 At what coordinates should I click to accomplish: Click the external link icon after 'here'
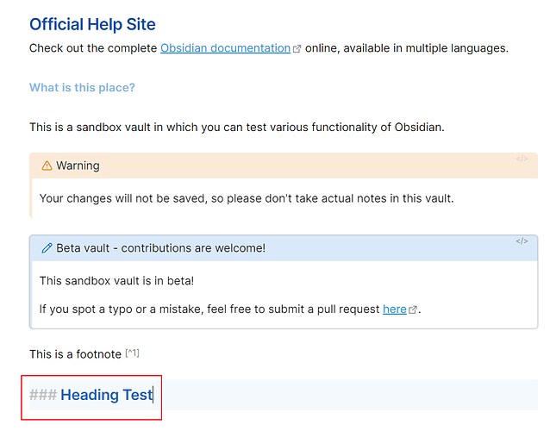pyautogui.click(x=413, y=309)
